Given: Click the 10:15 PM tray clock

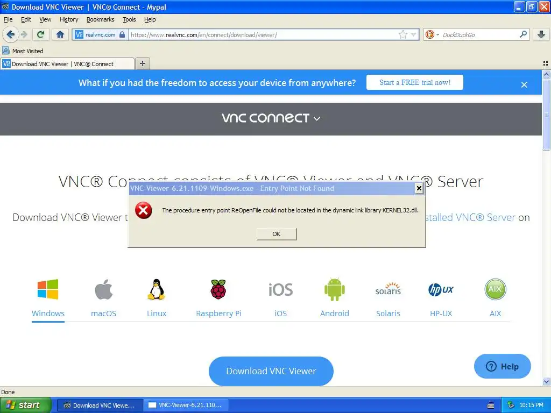Looking at the screenshot, I should pos(531,405).
